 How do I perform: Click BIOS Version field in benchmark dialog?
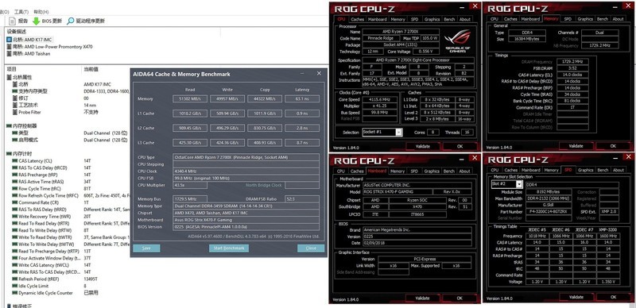point(246,227)
